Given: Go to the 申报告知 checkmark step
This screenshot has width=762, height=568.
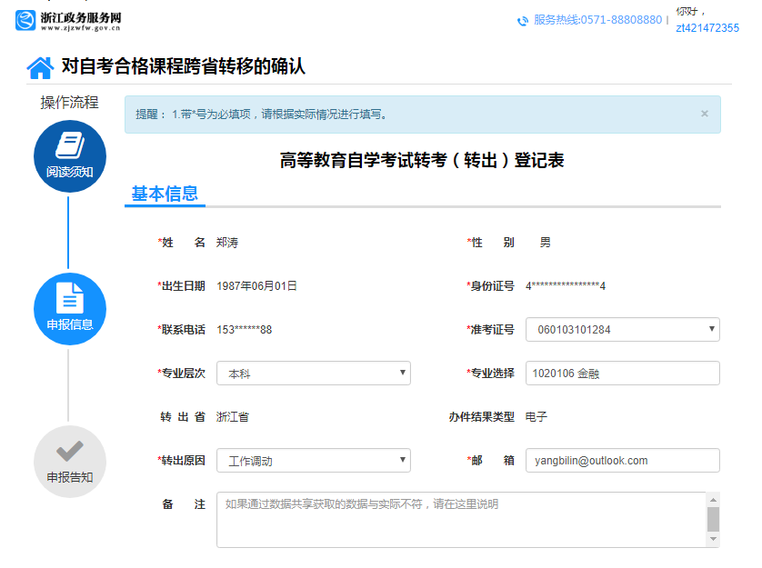Looking at the screenshot, I should 70,461.
